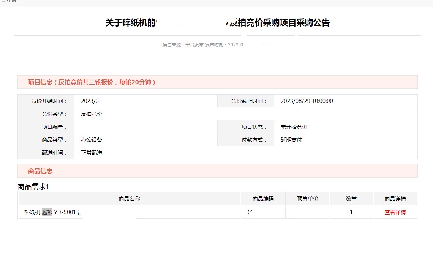The height and width of the screenshot is (259, 433).
Task: Click the highlighted 越都 brand text
Action: pyautogui.click(x=47, y=212)
